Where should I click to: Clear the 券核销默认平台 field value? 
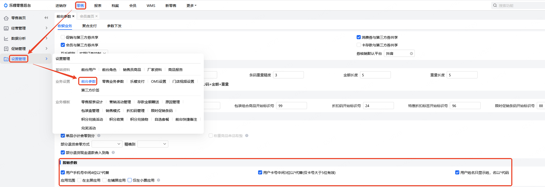(411, 54)
